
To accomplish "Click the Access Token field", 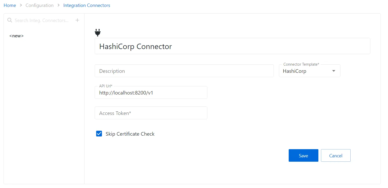I will (151, 113).
